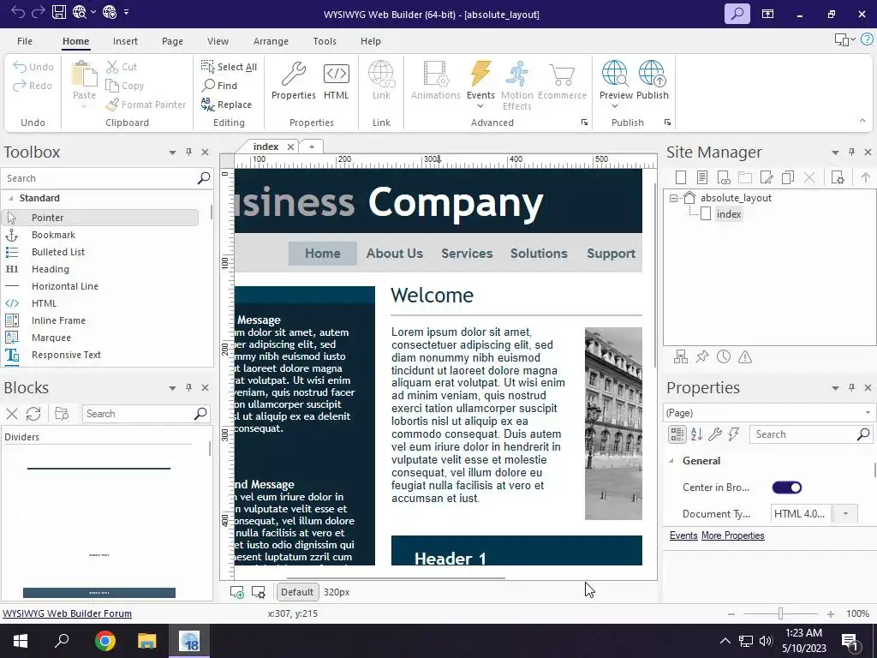Select the Bookmark tool in Toolbox
The image size is (877, 658).
(x=53, y=235)
